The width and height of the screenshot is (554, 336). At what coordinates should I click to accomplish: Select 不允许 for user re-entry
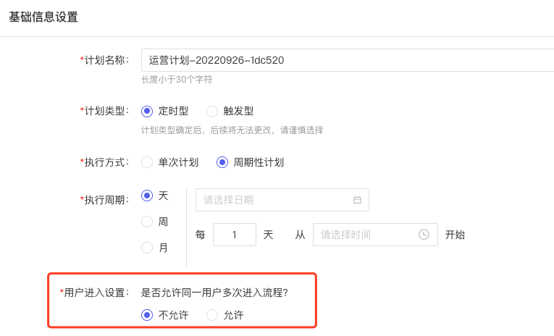tap(147, 315)
